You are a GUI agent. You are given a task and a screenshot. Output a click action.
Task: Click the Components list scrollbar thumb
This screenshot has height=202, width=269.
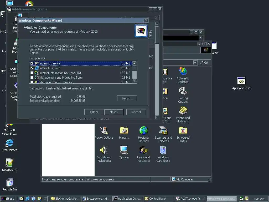coord(135,75)
